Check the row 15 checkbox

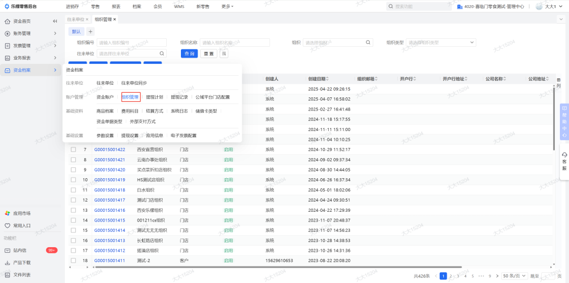coord(73,230)
